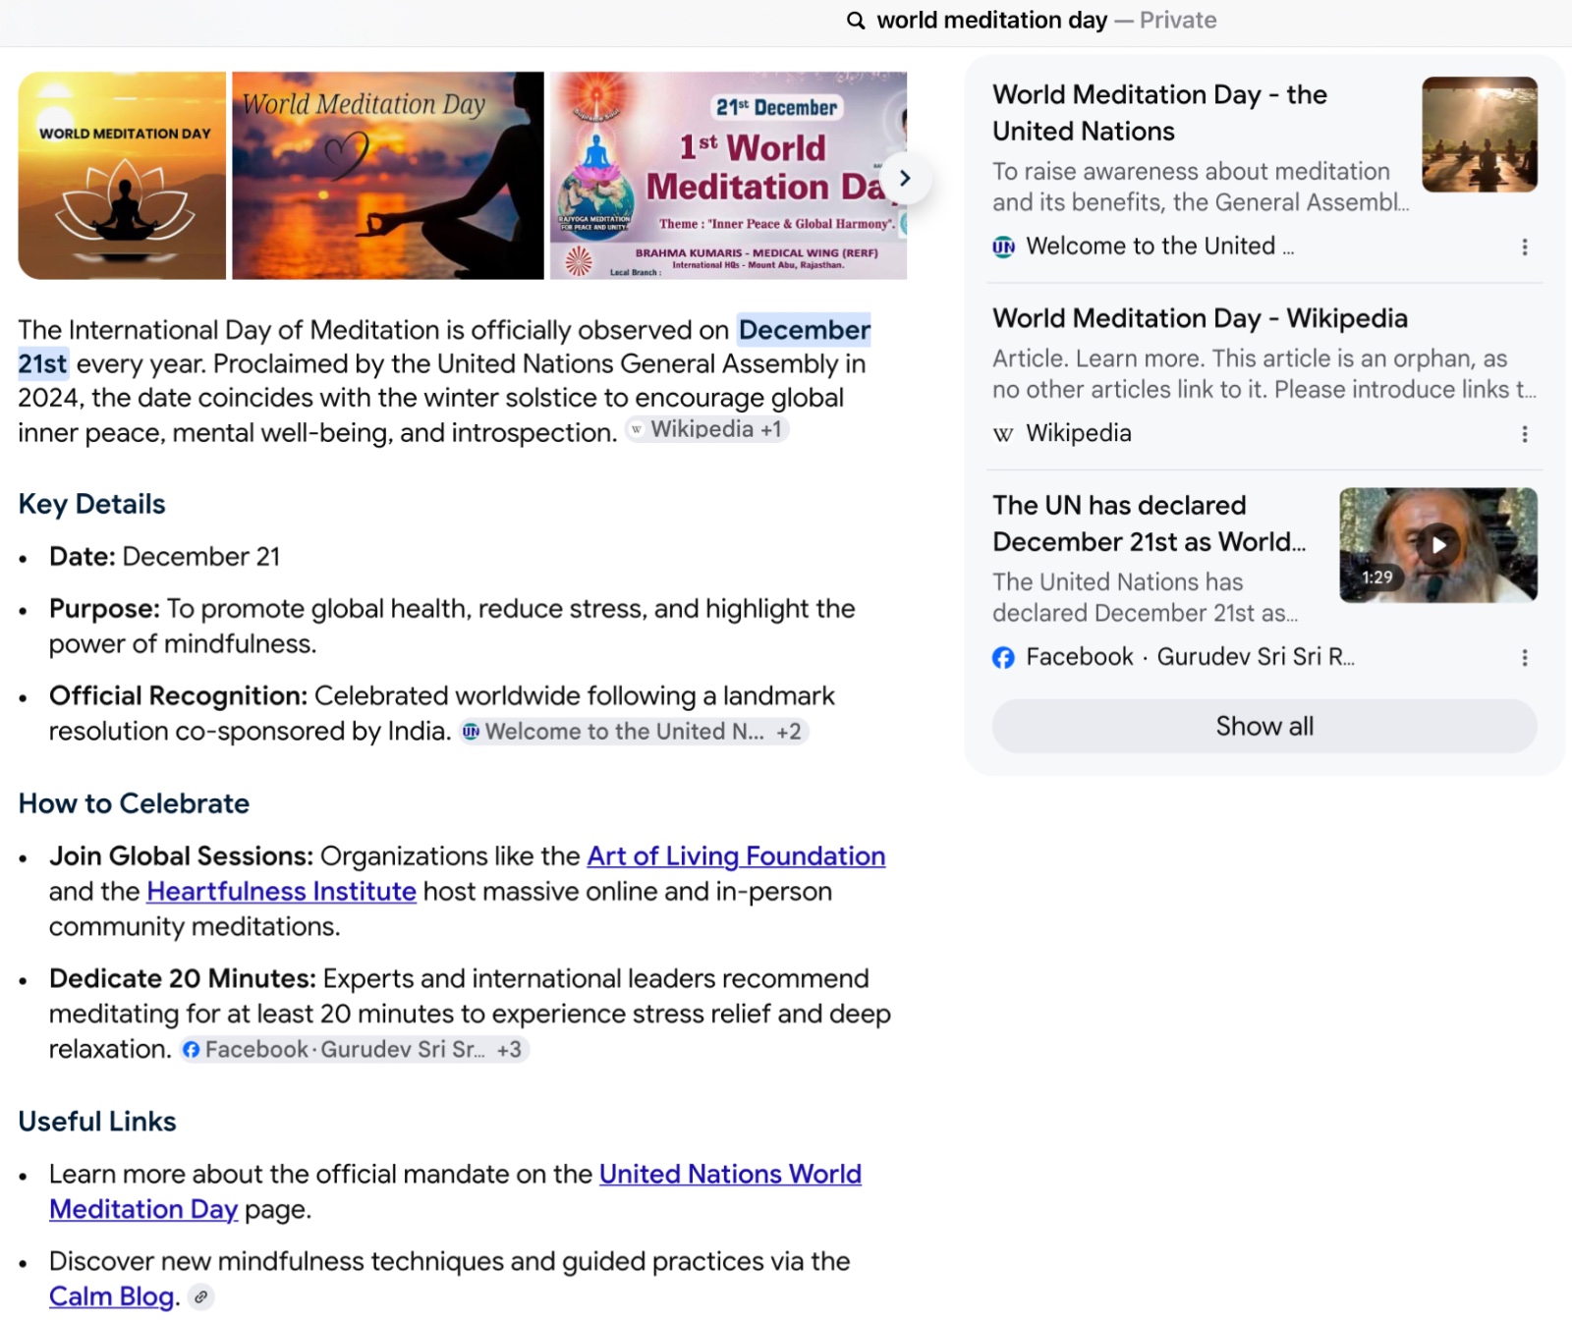Click the 'Join Global Sessions:' bullet label
Screen dimensions: 1572x1320
[181, 856]
